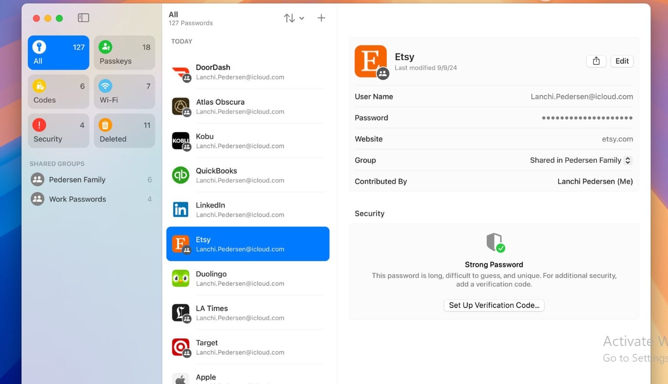Click the User Name email value
This screenshot has width=668, height=384.
point(582,96)
